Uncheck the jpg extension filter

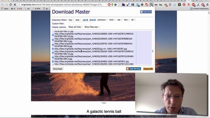point(87,20)
